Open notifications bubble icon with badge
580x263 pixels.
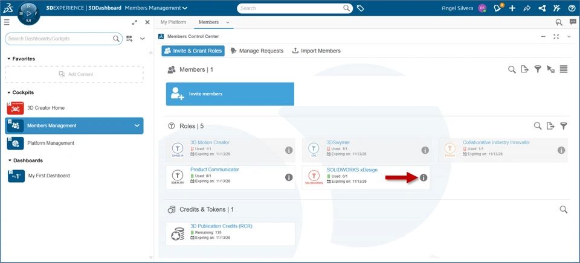tap(498, 8)
